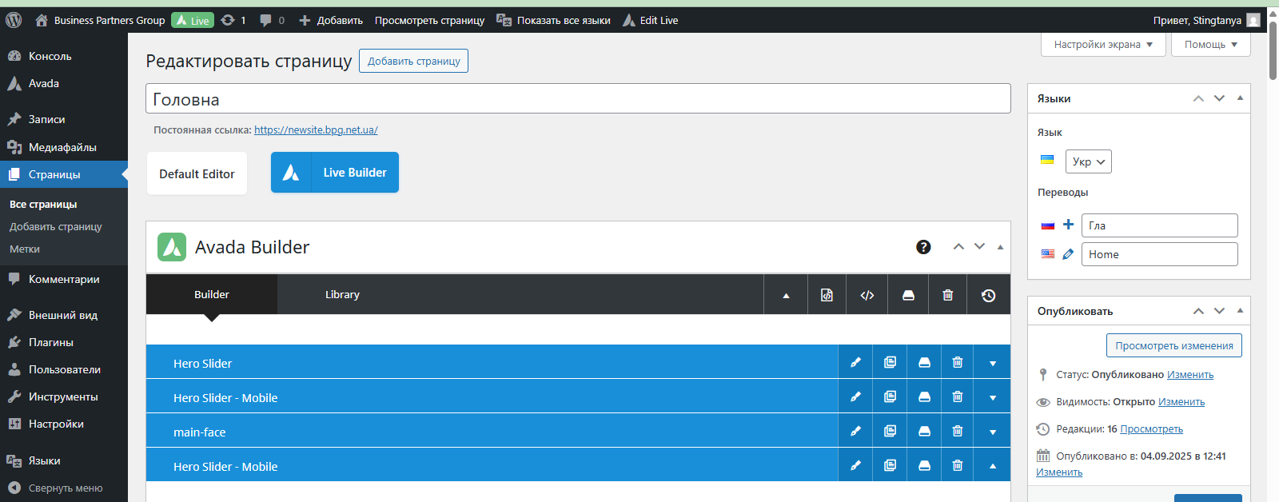Open the WordPress logo menu
This screenshot has width=1279, height=502.
(x=14, y=20)
